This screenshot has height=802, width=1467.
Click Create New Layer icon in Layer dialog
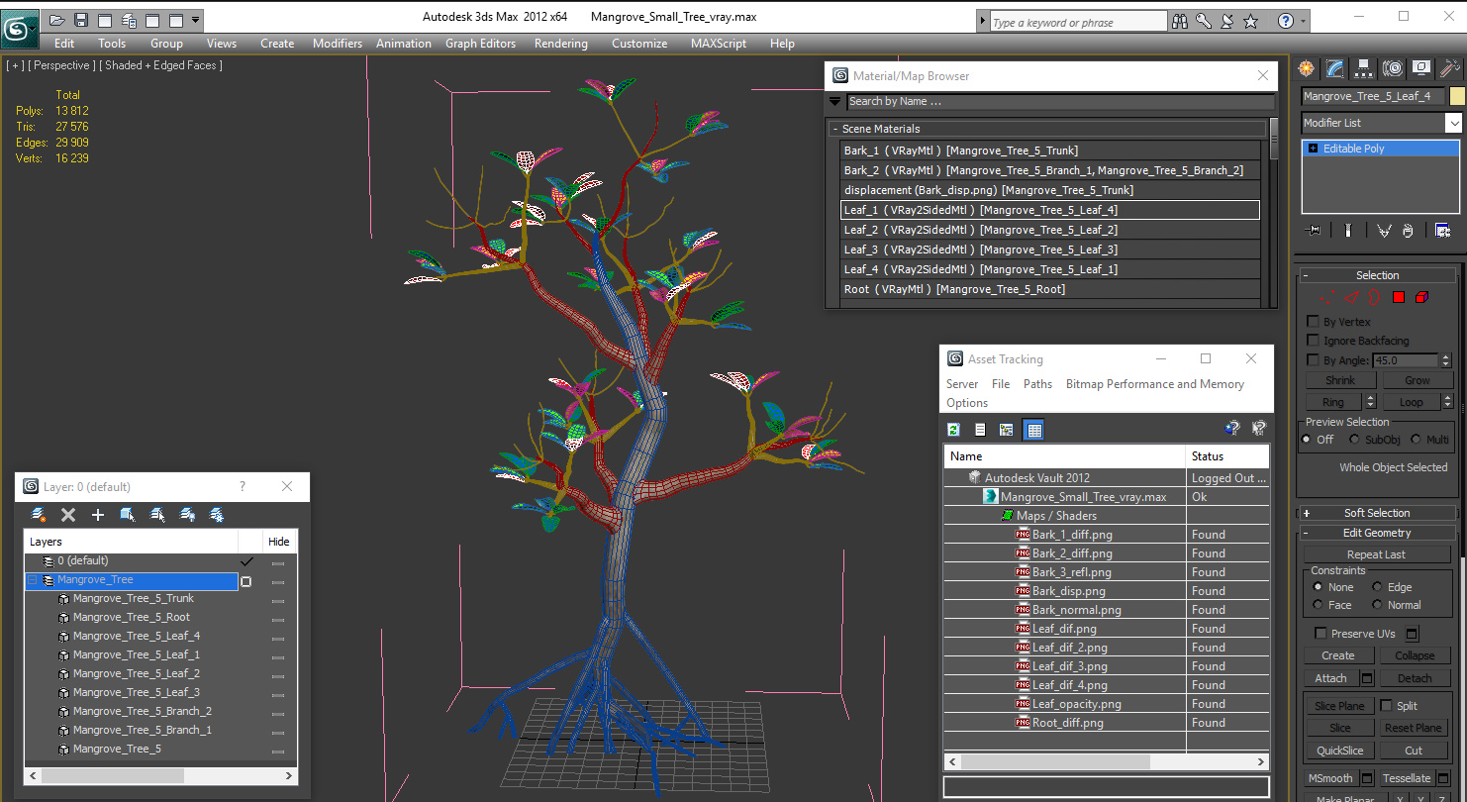tap(39, 515)
